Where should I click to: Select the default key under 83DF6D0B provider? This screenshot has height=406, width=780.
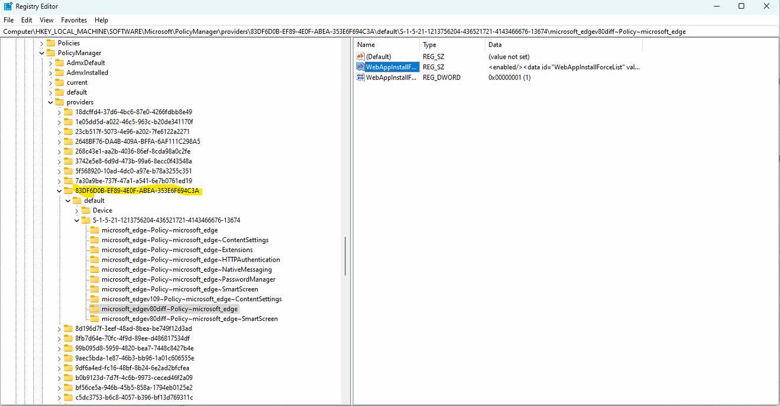point(94,201)
